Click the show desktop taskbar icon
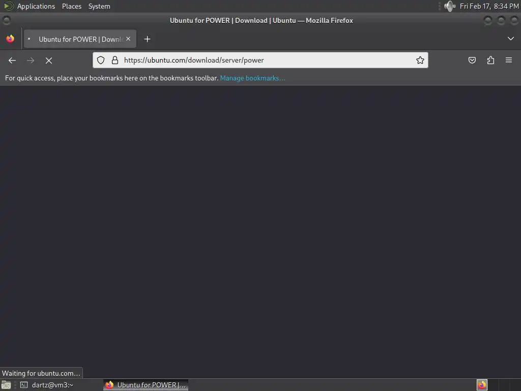 [x=6, y=385]
